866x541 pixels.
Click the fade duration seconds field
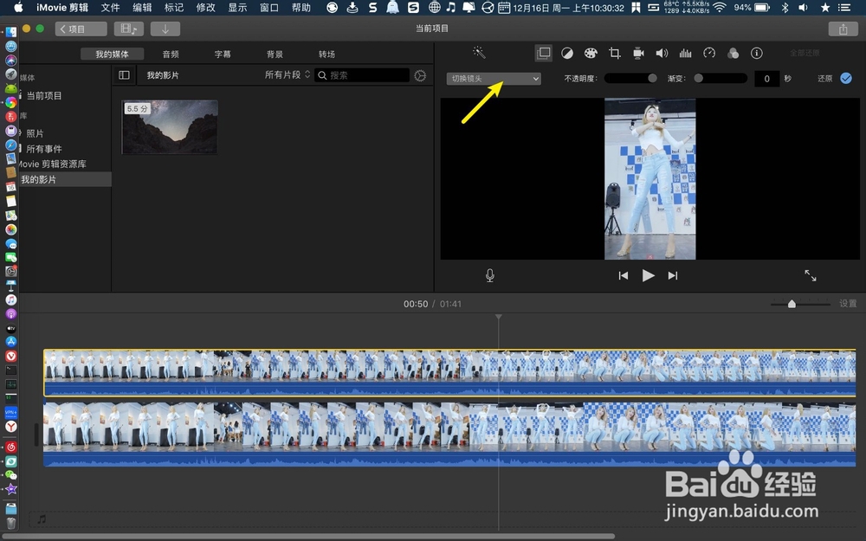(766, 79)
